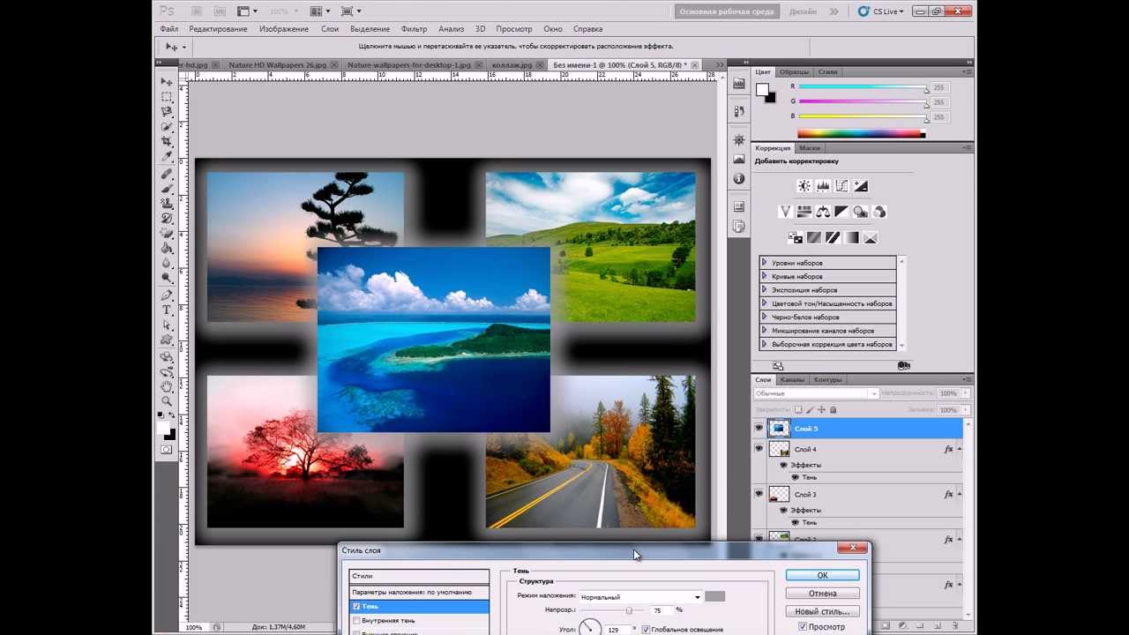Uncheck the Просмотр preview checkbox
Screen dimensions: 1129x635
(x=802, y=627)
